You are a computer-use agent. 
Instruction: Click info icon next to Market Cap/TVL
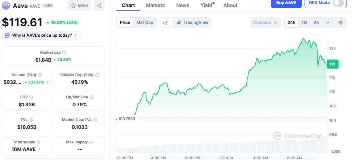tap(95, 120)
